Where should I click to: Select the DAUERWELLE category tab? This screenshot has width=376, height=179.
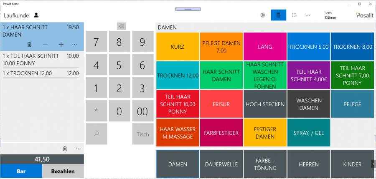(x=221, y=164)
